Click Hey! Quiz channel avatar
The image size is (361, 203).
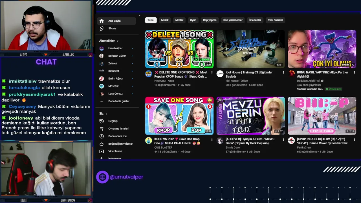(x=149, y=74)
